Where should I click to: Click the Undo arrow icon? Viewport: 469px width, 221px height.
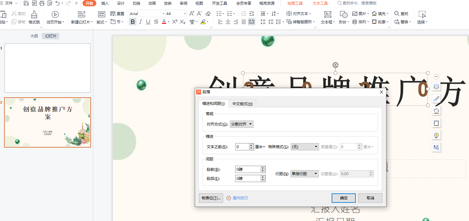tap(57, 3)
